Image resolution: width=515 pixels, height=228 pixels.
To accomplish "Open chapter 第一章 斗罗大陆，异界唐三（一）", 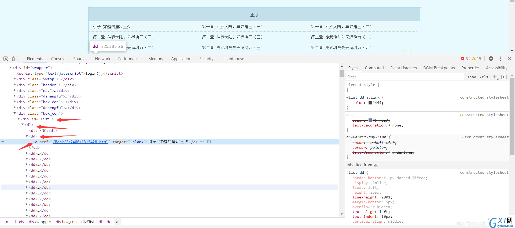I will click(232, 27).
